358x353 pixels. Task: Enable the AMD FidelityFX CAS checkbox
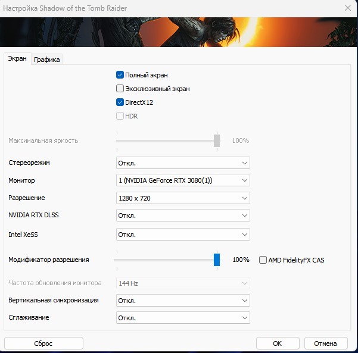[x=263, y=260]
